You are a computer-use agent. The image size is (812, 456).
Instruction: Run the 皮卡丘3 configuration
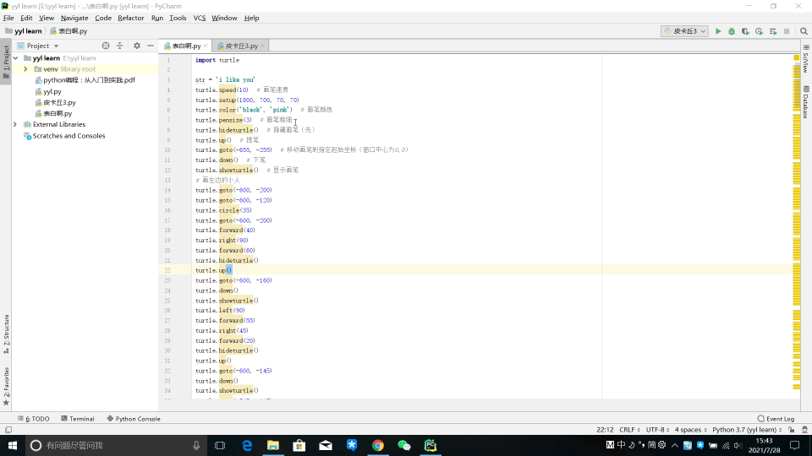click(x=718, y=31)
